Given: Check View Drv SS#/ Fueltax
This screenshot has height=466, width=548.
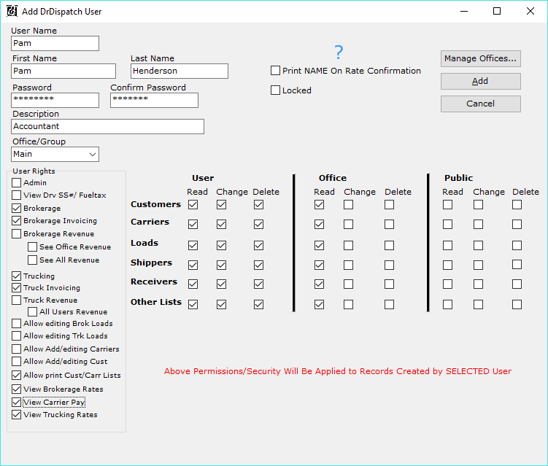Looking at the screenshot, I should (x=17, y=195).
